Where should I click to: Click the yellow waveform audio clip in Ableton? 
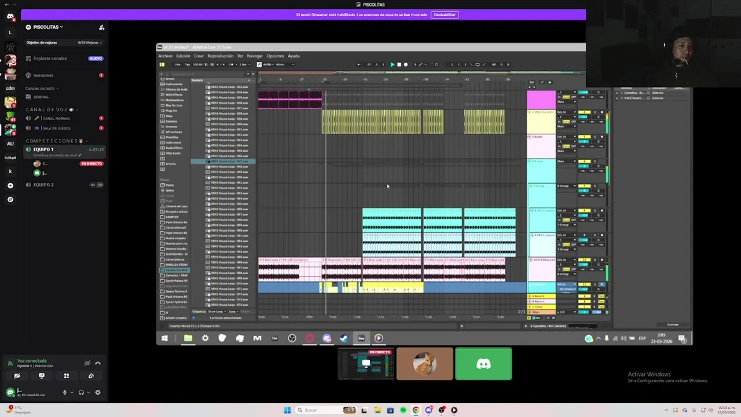coord(371,122)
